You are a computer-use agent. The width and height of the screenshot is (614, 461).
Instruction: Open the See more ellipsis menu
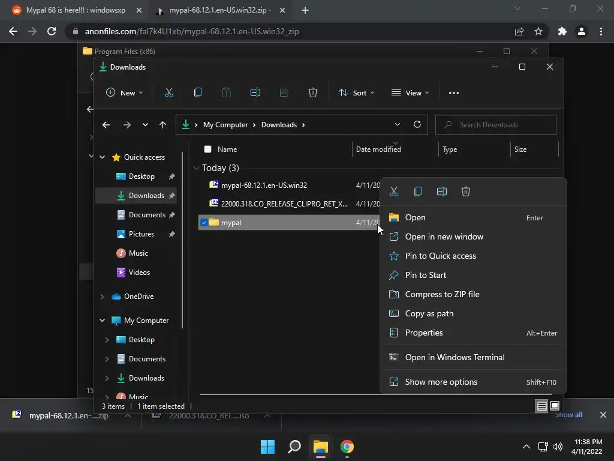tap(454, 93)
